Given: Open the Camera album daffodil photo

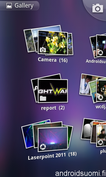Looking at the screenshot, I should 53,43.
